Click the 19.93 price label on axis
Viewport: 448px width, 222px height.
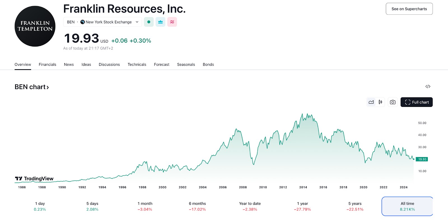[x=422, y=159]
